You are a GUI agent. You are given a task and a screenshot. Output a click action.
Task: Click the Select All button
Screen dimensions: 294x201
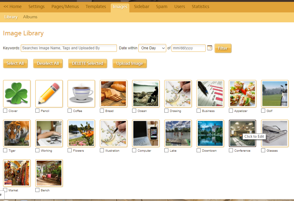click(x=15, y=63)
